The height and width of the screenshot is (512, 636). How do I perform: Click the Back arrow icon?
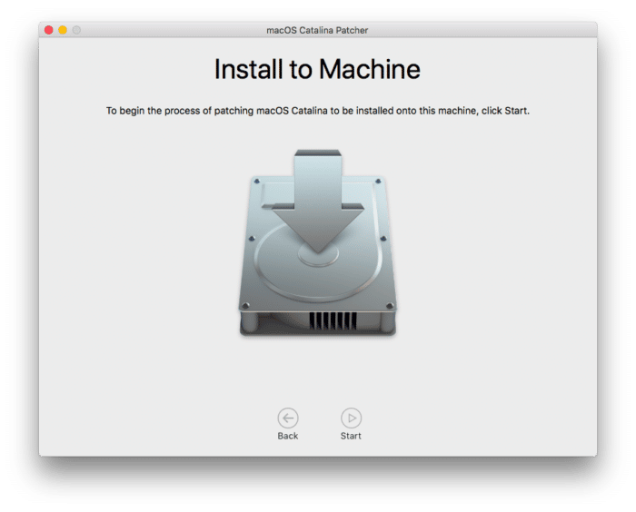[x=288, y=418]
